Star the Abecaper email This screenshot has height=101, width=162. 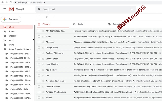(x=43, y=42)
